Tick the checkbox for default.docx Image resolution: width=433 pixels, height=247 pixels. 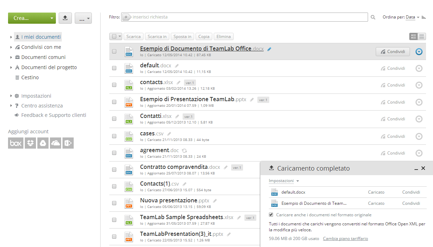114,68
